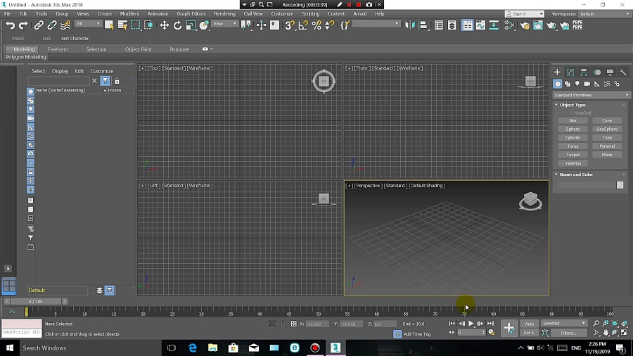Open the key Filters button
This screenshot has height=356, width=633.
click(568, 333)
